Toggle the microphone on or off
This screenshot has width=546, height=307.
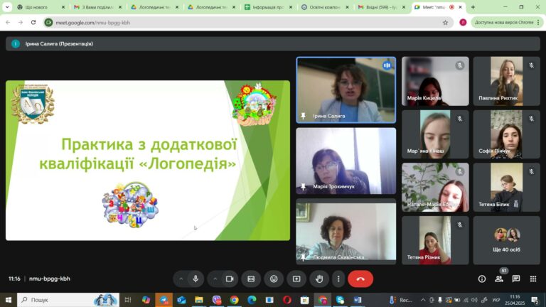(196, 279)
